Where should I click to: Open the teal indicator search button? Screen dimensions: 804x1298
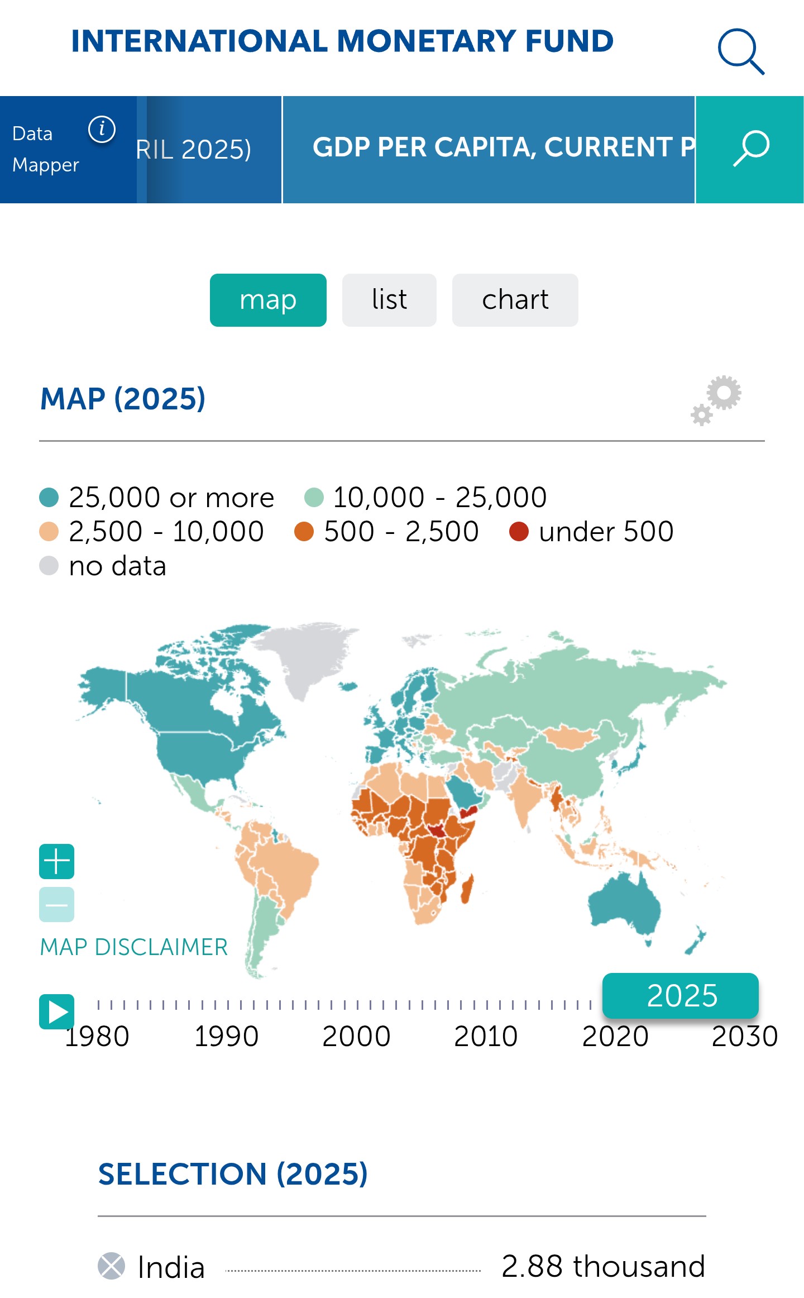pos(750,149)
